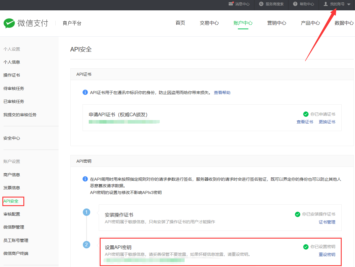
Task: Click the 设置API密钥 step title
Action: (x=118, y=247)
